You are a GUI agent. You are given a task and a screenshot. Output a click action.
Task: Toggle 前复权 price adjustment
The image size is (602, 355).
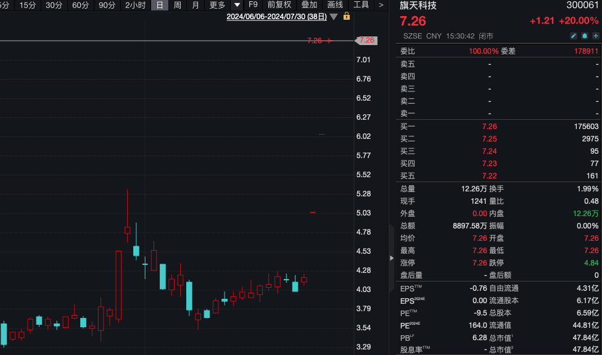click(279, 5)
